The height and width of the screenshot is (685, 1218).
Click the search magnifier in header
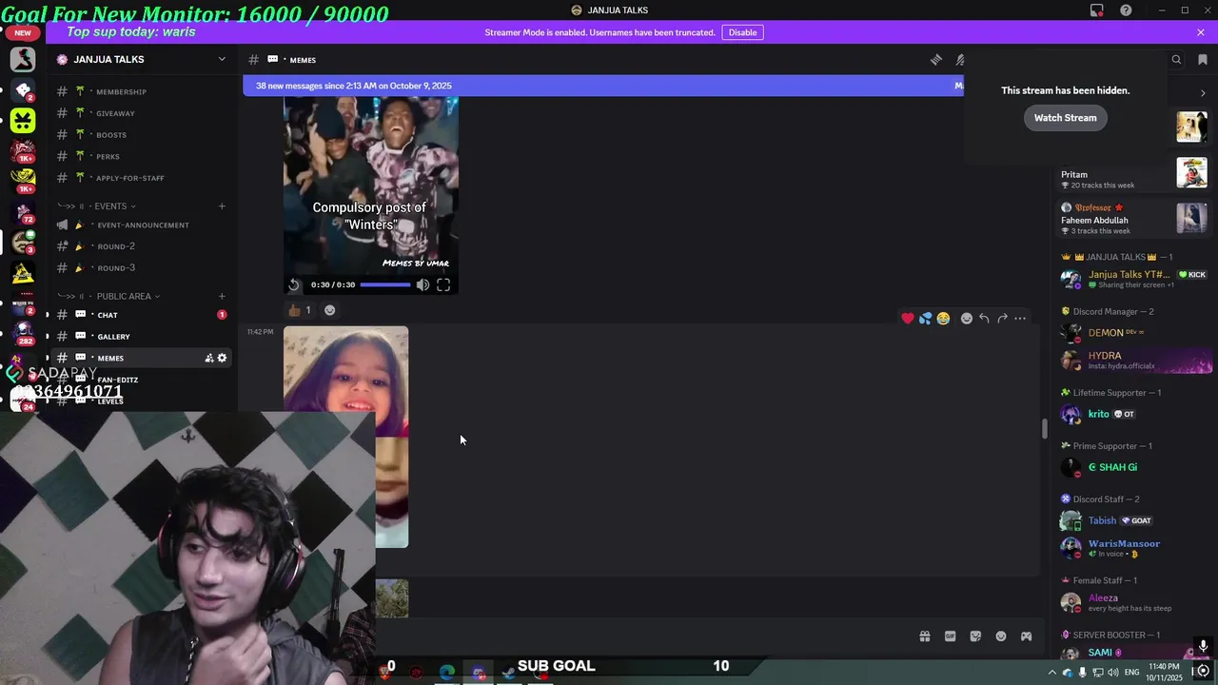point(1176,59)
